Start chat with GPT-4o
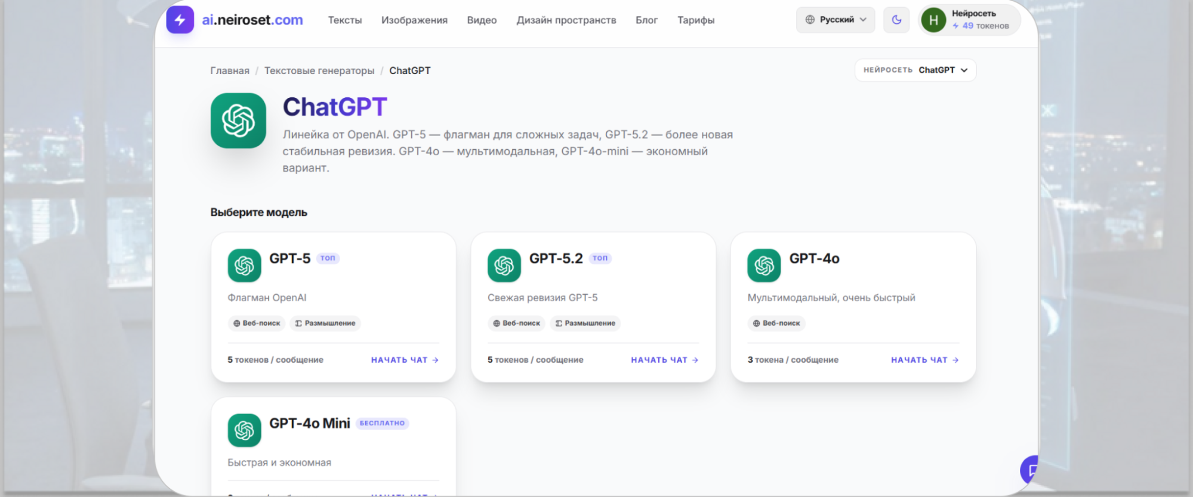 coord(925,360)
